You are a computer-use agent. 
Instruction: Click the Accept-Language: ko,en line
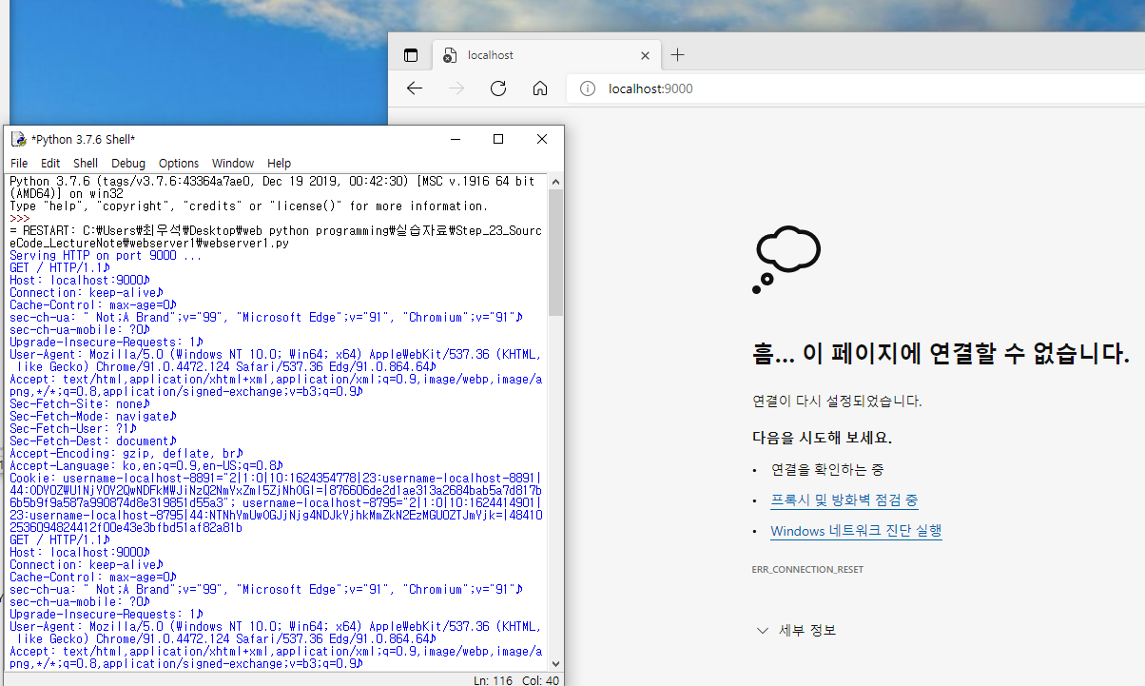(146, 466)
